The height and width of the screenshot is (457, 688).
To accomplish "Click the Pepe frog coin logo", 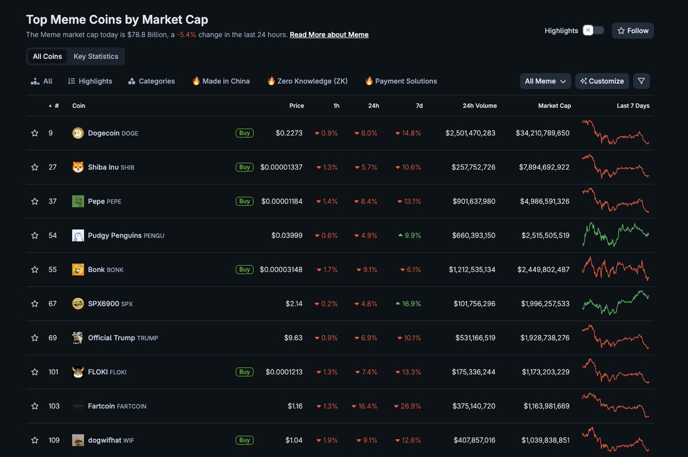I will click(x=78, y=201).
